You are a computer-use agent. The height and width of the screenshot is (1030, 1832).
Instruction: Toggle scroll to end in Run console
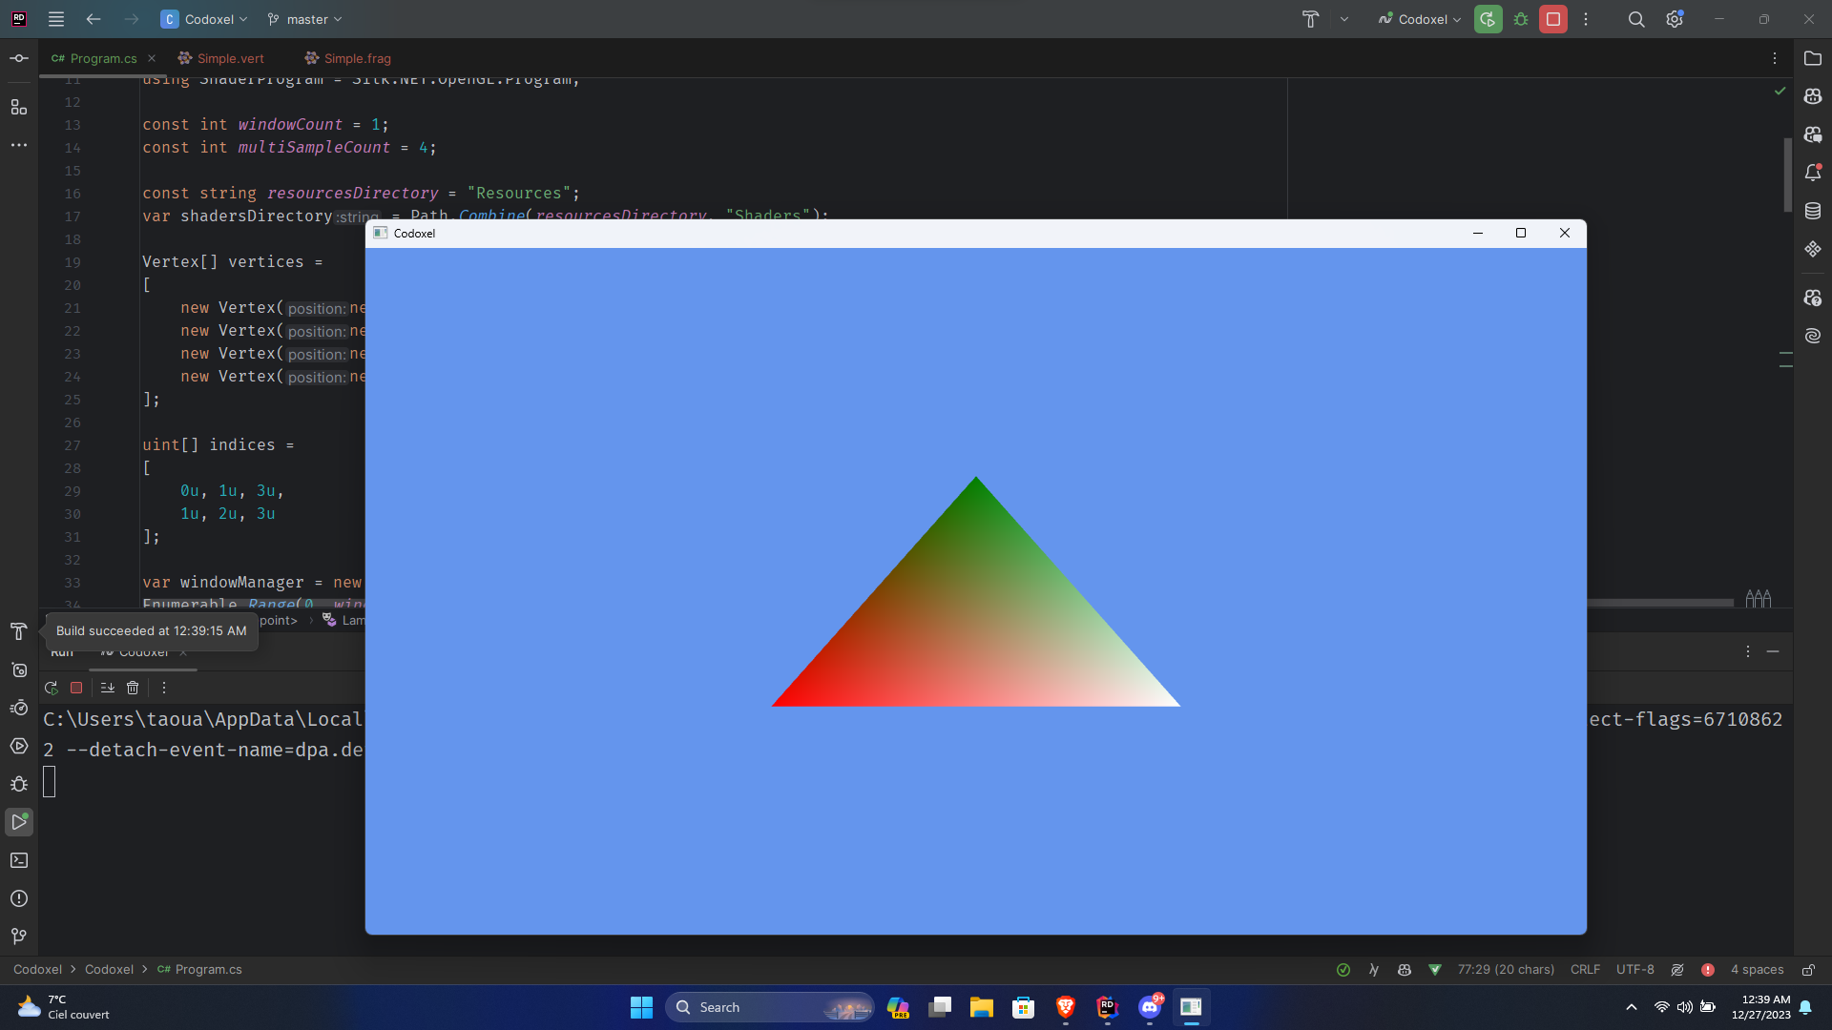107,688
